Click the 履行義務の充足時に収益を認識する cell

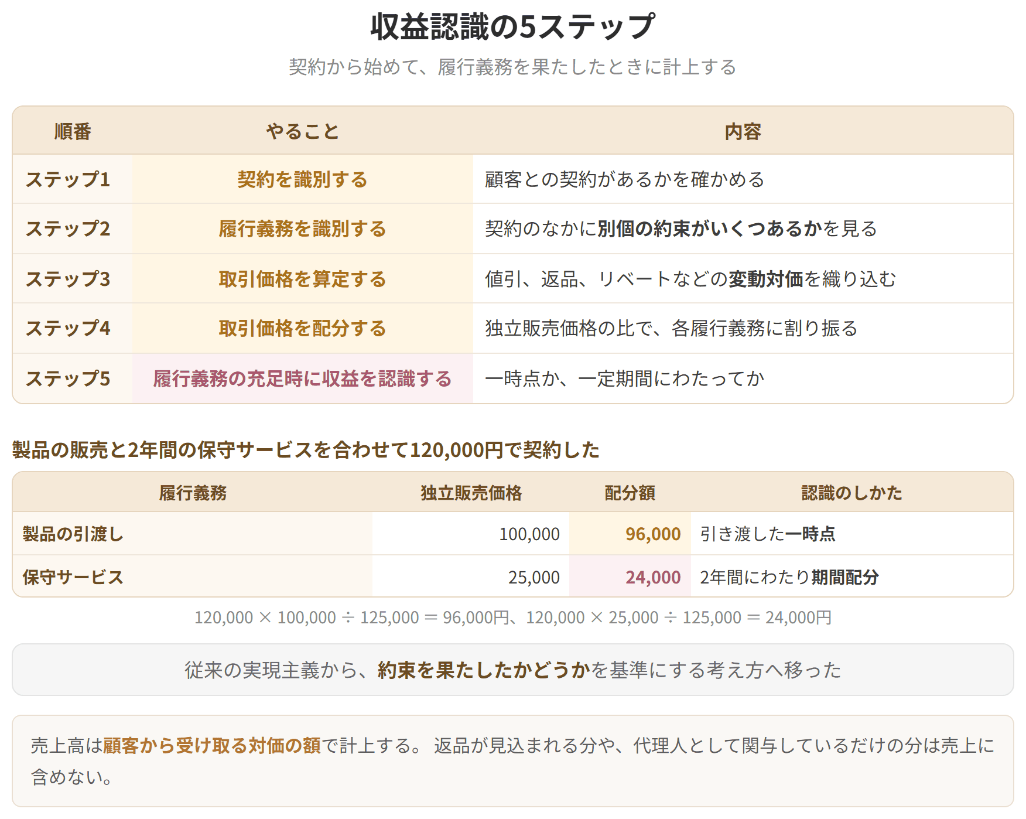302,378
